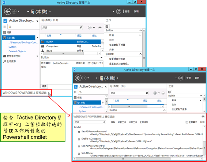Expand 動態存取控制 node arrow in rear window

coord(37,56)
